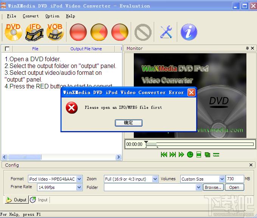Open settings with the wrench and screwdriver icon
Image resolution: width=257 pixels, height=218 pixels.
tap(166, 32)
